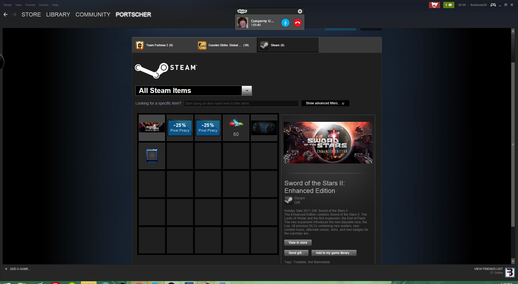Click the Skype caller's avatar picture
Image resolution: width=518 pixels, height=284 pixels.
pos(243,23)
